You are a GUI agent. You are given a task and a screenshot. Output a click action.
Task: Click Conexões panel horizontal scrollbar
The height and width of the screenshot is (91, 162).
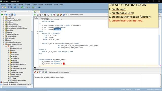(14, 87)
